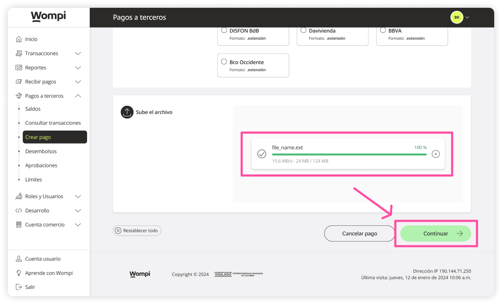Click the Recibir pagos icon
502x304 pixels.
(x=19, y=81)
